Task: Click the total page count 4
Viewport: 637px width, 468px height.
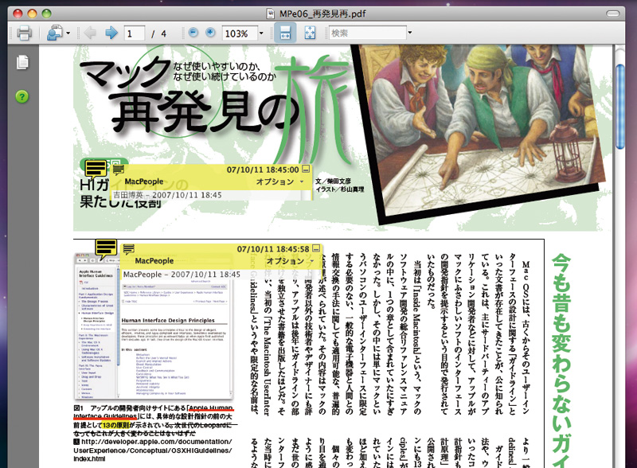Action: [164, 33]
